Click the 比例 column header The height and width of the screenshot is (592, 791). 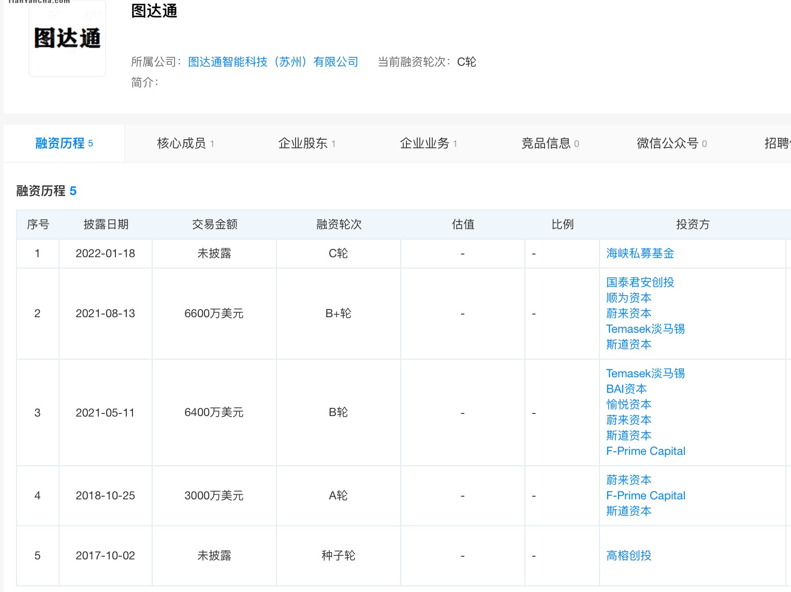[x=562, y=225]
